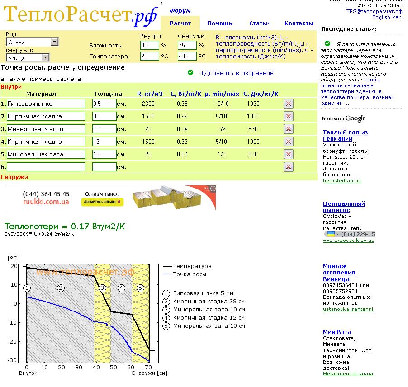Click Точка росы legend entry on chart
Image resolution: width=408 pixels, height=387 pixels.
click(x=185, y=274)
